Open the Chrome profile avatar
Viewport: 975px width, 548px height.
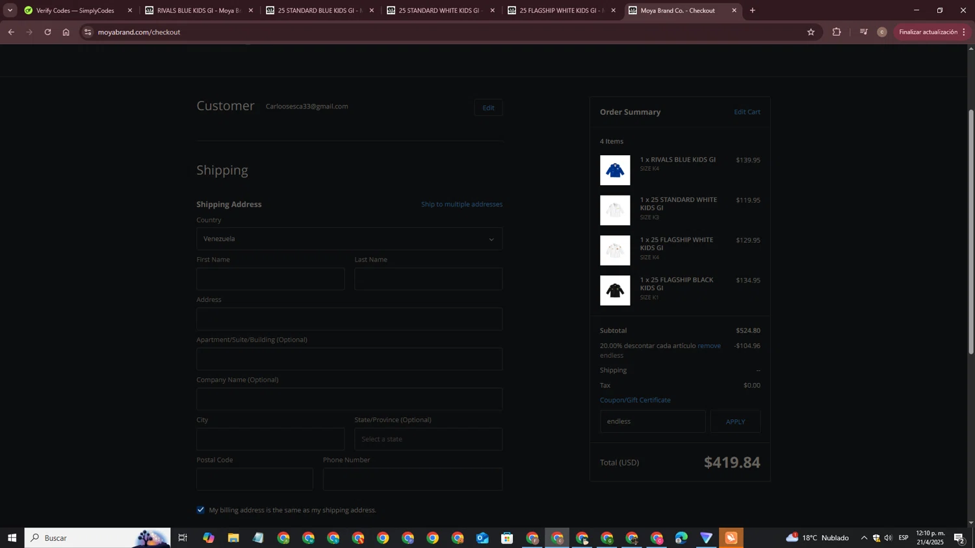pos(881,32)
